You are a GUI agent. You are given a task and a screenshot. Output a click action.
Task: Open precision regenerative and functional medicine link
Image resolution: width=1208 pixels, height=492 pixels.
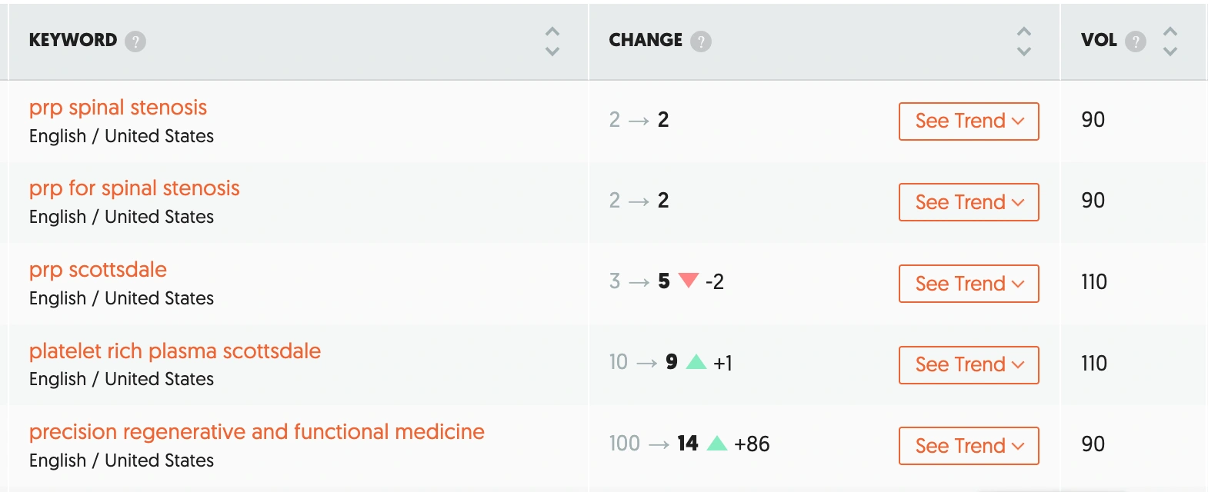pyautogui.click(x=256, y=432)
